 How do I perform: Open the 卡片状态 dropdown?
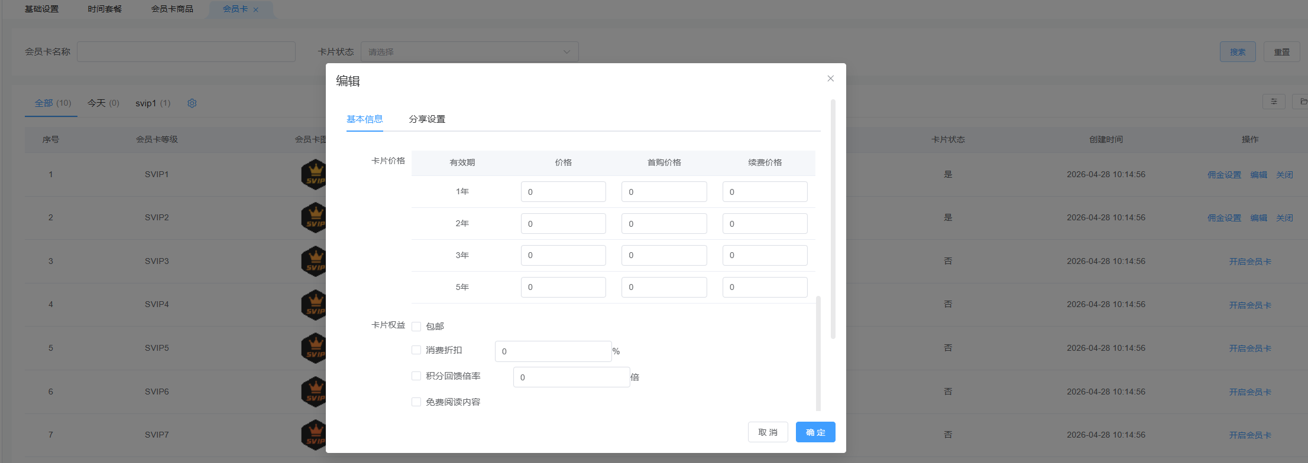pyautogui.click(x=470, y=52)
